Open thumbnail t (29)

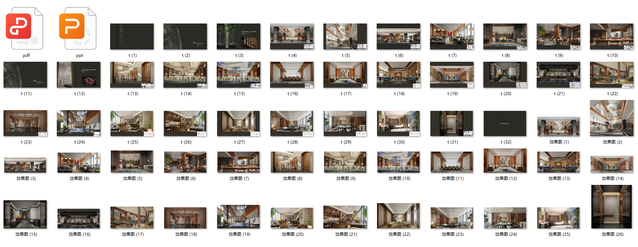345,123
